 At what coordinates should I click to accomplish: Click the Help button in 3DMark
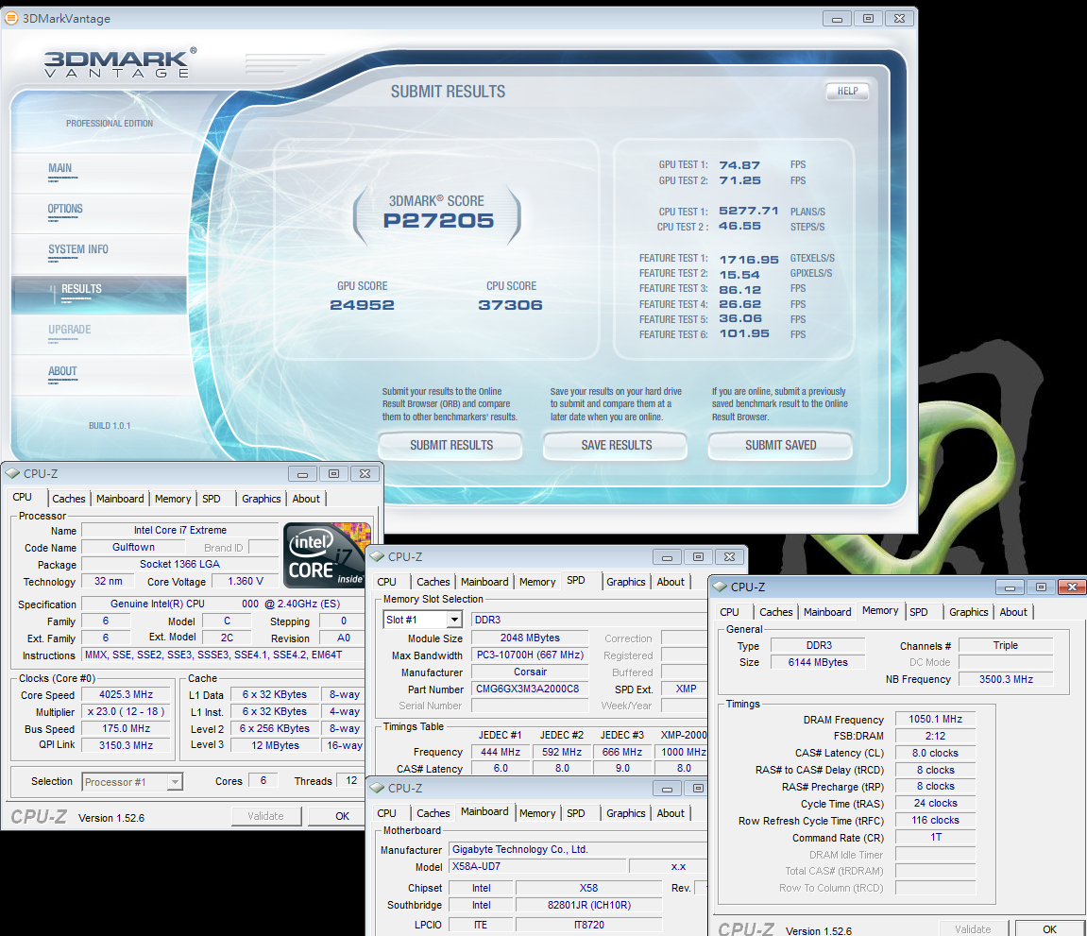click(x=847, y=91)
